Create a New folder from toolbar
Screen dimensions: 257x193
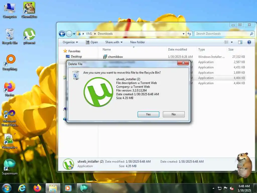[138, 42]
